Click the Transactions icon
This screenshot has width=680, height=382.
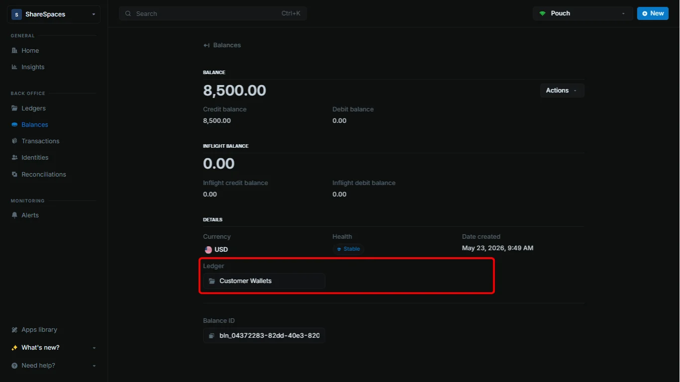click(14, 141)
